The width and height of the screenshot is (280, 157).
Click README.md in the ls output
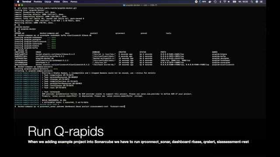pos(19,33)
